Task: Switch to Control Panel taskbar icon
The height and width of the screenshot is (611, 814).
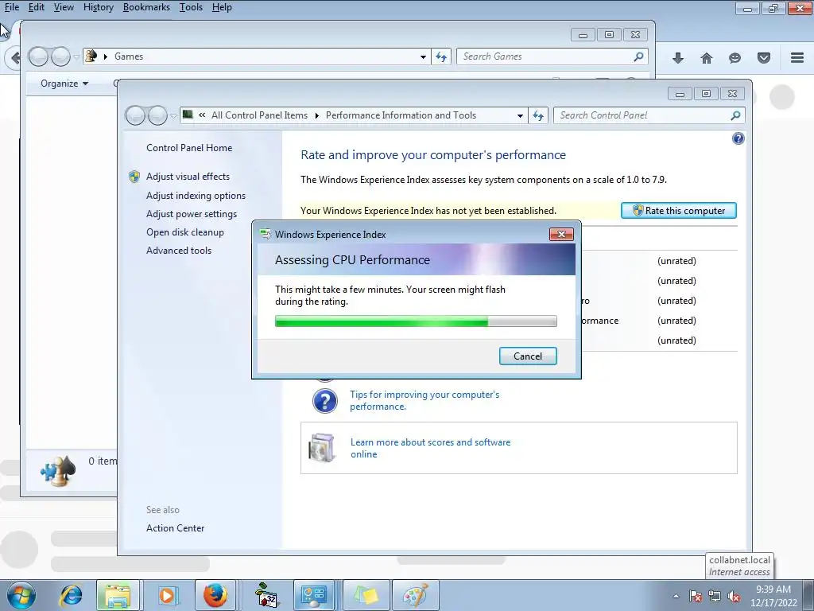Action: 313,595
